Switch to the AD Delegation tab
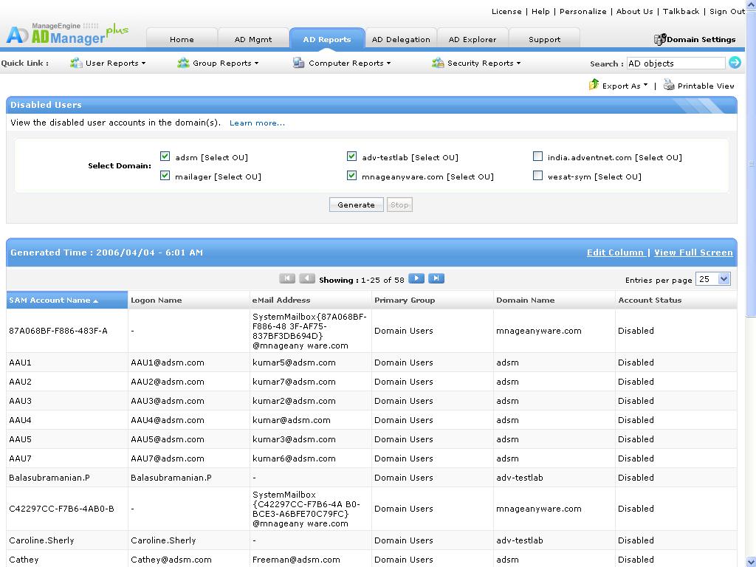 pyautogui.click(x=401, y=39)
